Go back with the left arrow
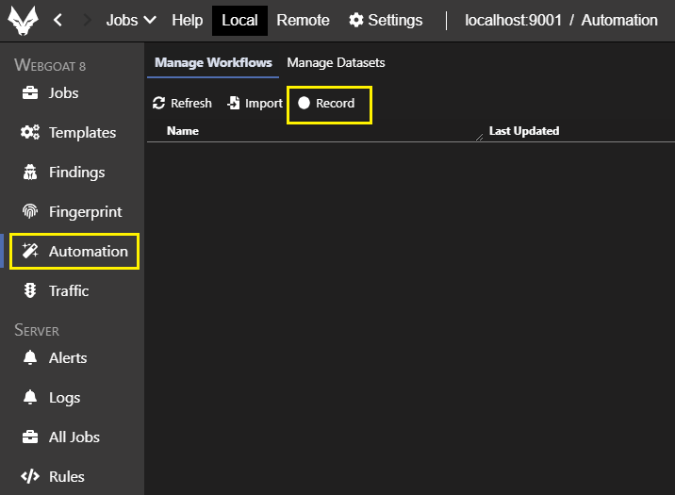 [58, 20]
